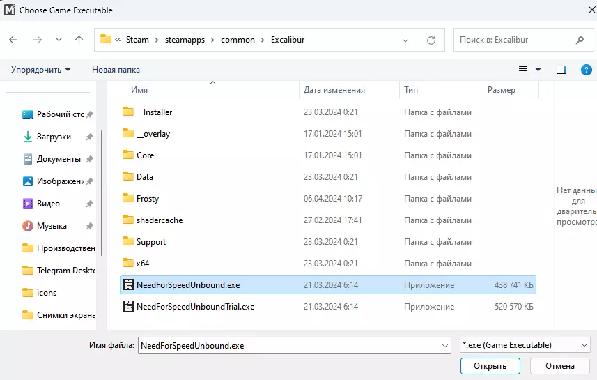Go up one folder level
Screen dimensions: 597x380
click(x=79, y=40)
